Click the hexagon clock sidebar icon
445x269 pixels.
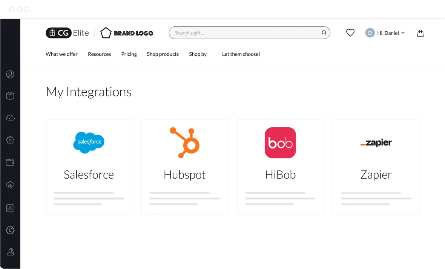pyautogui.click(x=10, y=230)
